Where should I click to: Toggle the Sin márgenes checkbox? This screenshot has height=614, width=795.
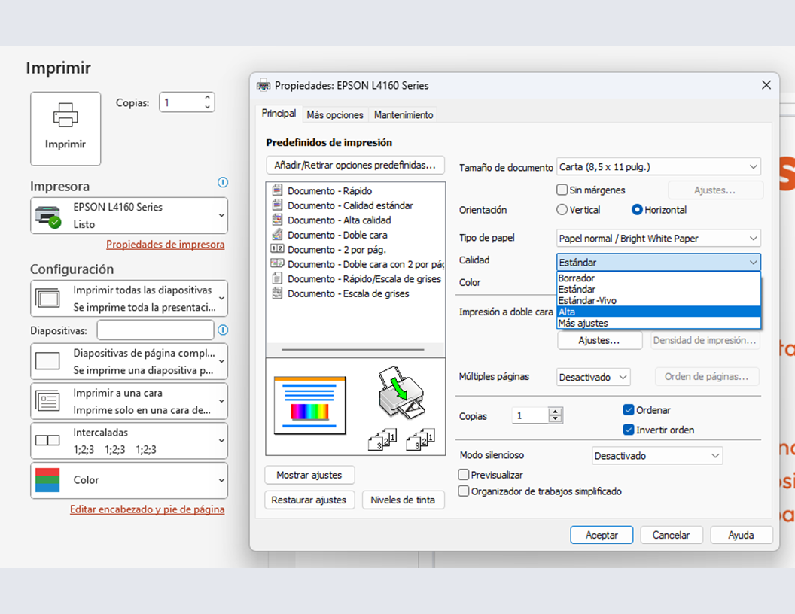click(562, 190)
